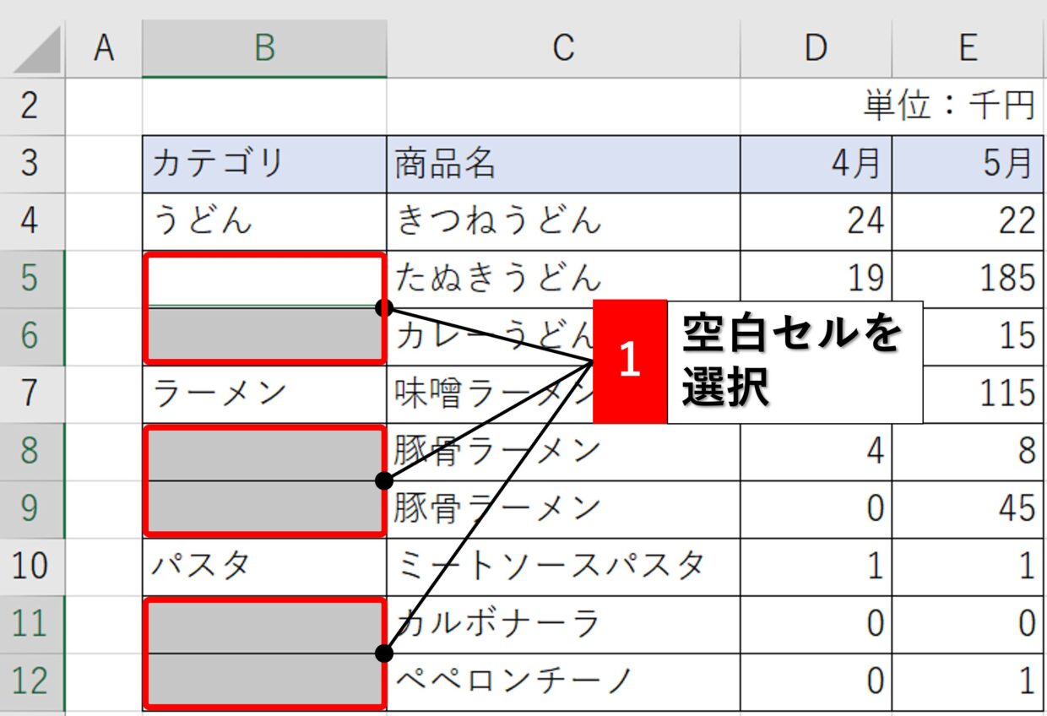This screenshot has height=716, width=1047.
Task: Select row 10 header
Action: [x=31, y=566]
